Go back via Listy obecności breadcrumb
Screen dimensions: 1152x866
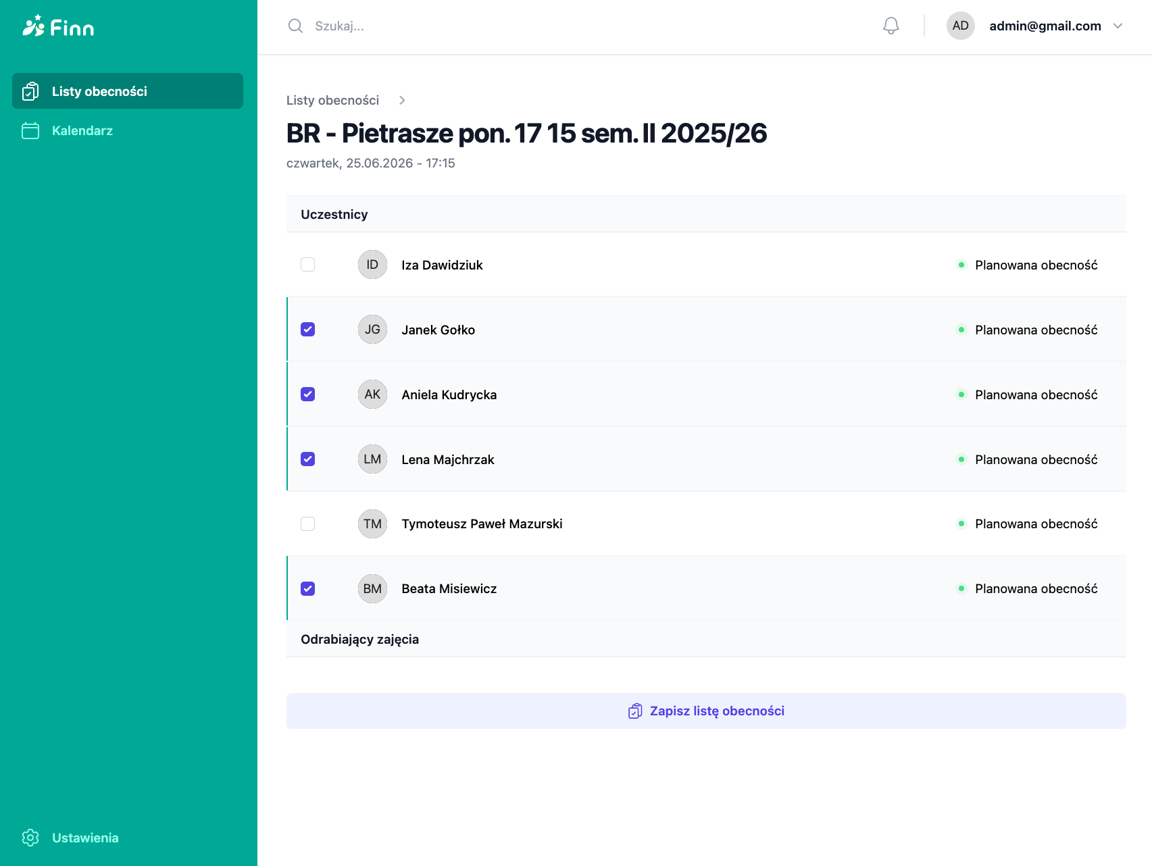[x=332, y=100]
